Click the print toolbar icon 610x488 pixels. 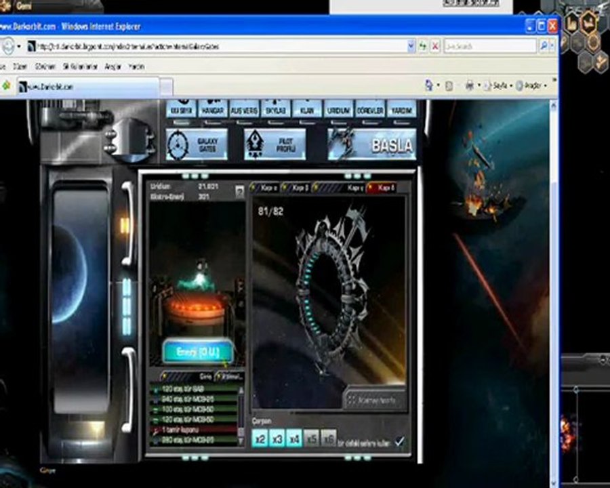tap(470, 85)
